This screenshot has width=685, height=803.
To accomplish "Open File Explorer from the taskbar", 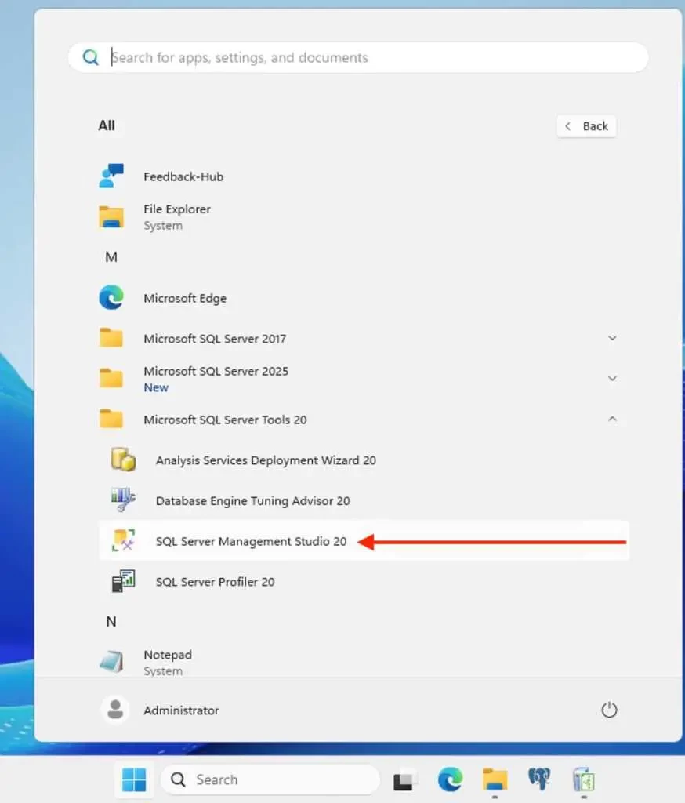I will [x=495, y=780].
